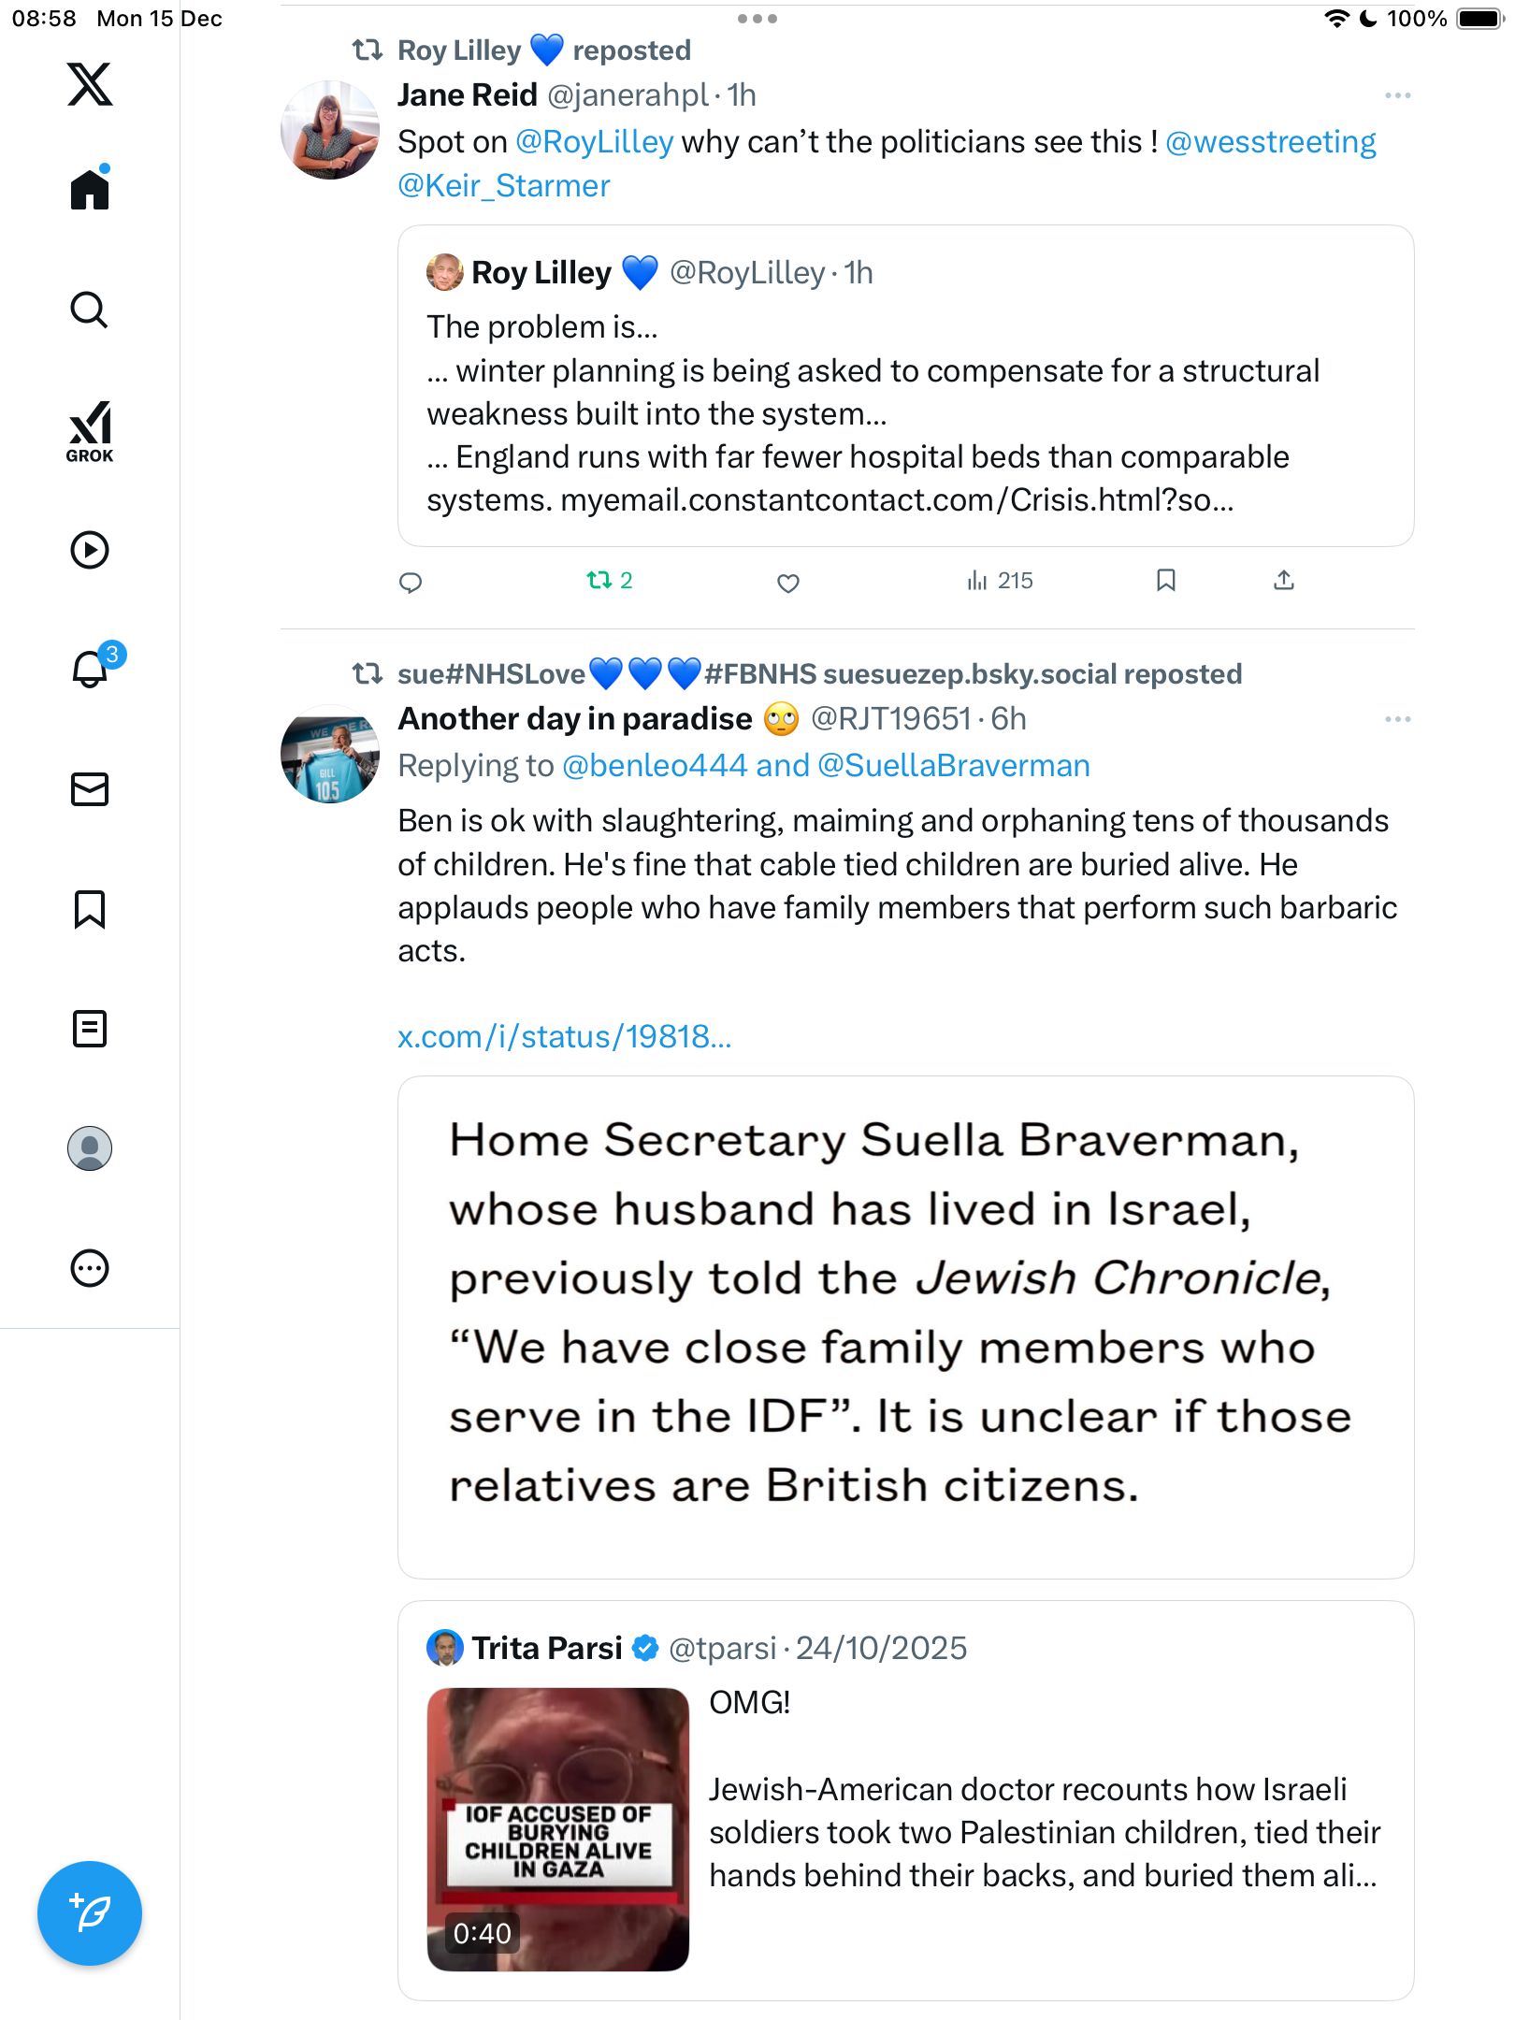Screen dimensions: 1515x2020
Task: Share Jane Reid's post
Action: (x=1284, y=581)
